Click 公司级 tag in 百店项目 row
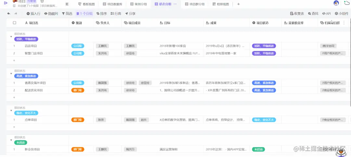351x157 pixels. tap(78, 46)
